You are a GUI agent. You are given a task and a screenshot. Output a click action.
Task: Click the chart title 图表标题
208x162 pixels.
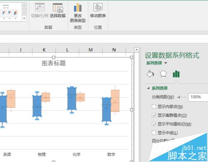coord(54,63)
